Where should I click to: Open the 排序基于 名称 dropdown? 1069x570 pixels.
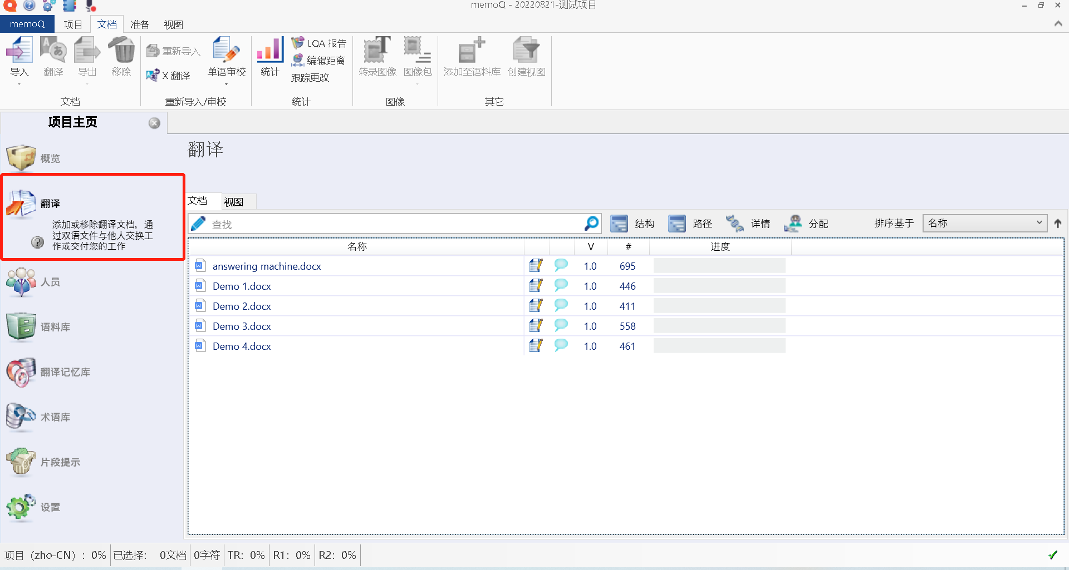pos(984,223)
